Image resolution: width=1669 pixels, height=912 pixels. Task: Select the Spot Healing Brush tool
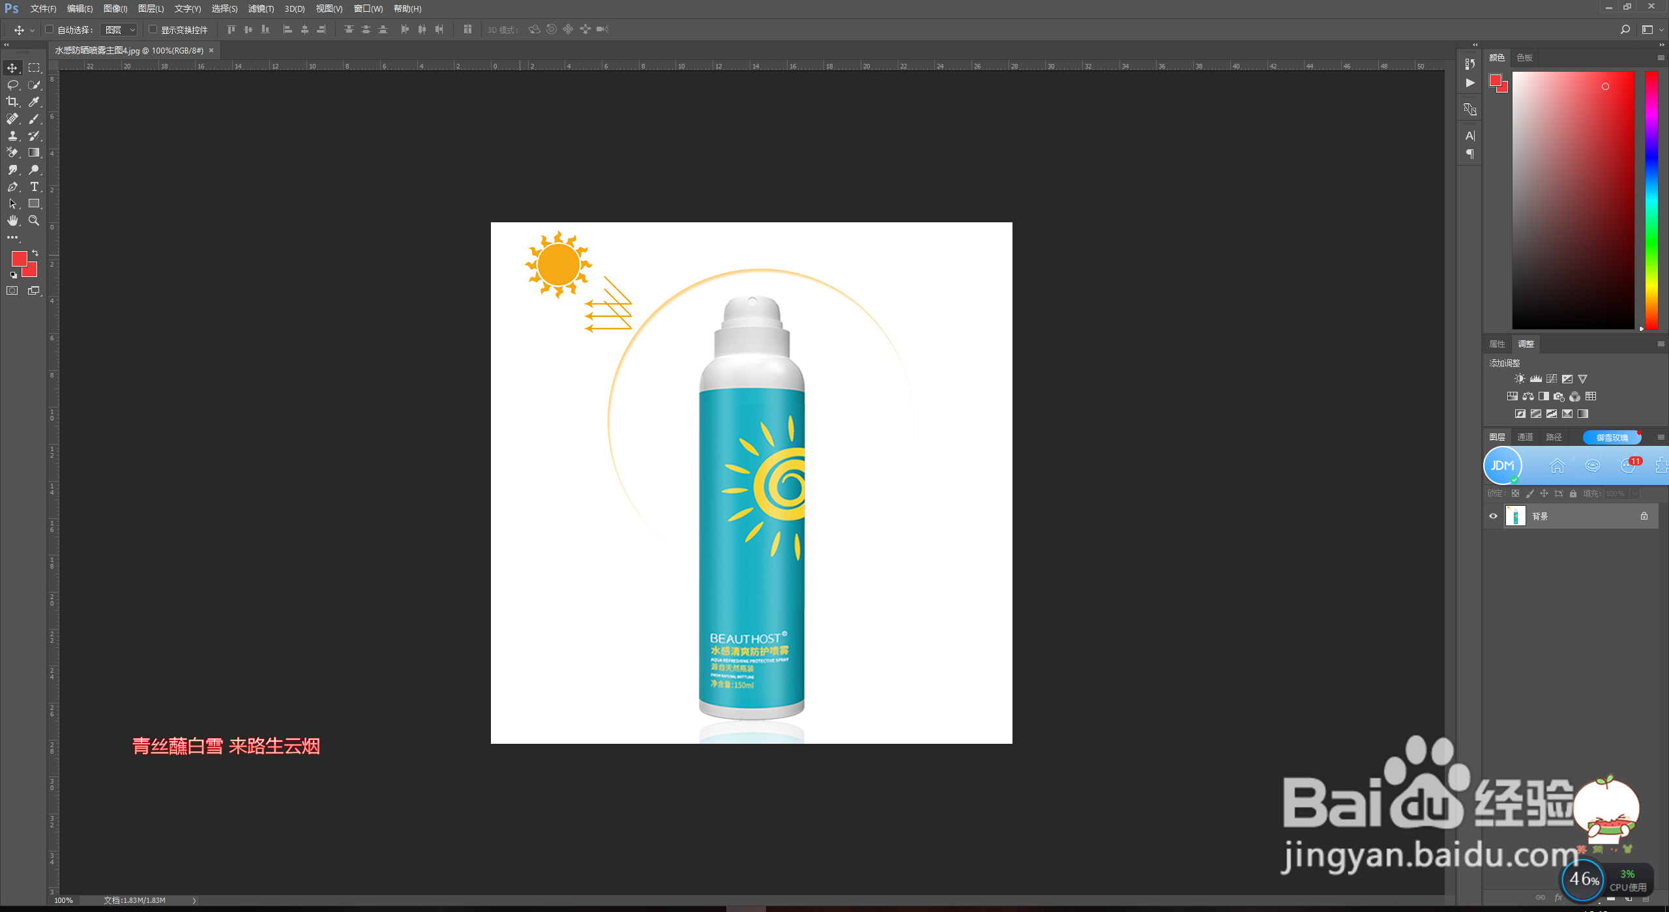(12, 119)
